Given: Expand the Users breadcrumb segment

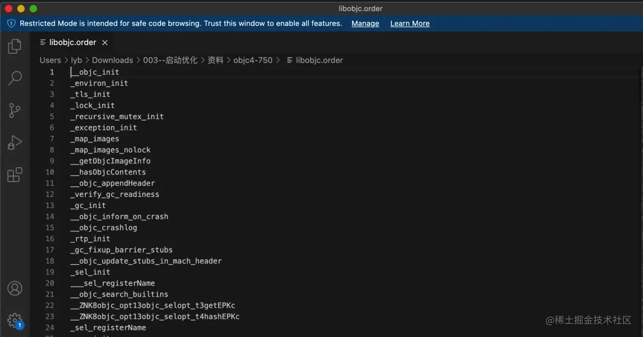Looking at the screenshot, I should pos(50,61).
